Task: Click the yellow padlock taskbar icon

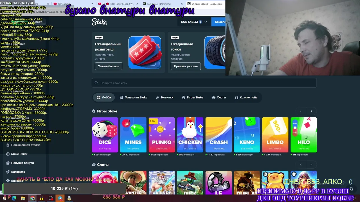Action: 42,198
